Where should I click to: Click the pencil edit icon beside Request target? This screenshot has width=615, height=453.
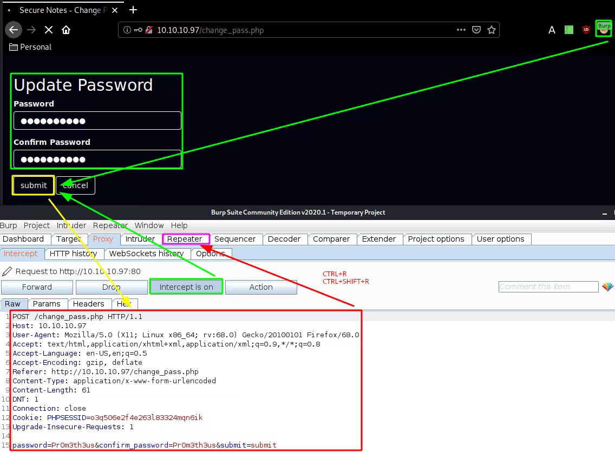[7, 271]
